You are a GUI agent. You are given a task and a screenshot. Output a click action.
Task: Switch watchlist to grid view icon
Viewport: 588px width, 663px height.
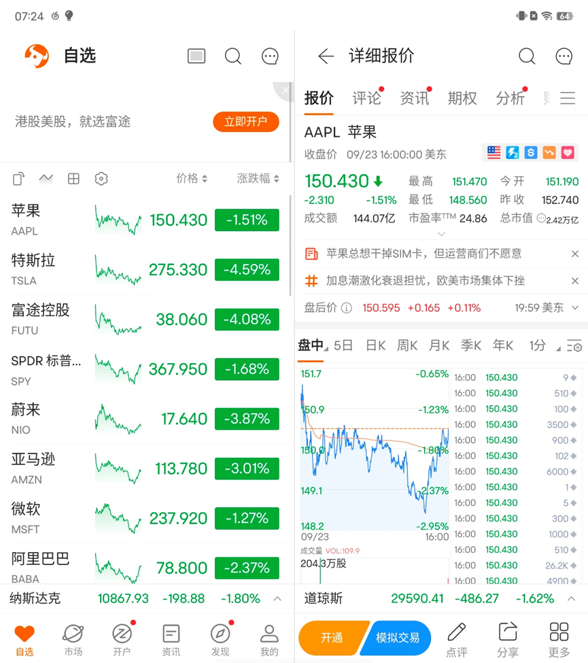click(73, 178)
